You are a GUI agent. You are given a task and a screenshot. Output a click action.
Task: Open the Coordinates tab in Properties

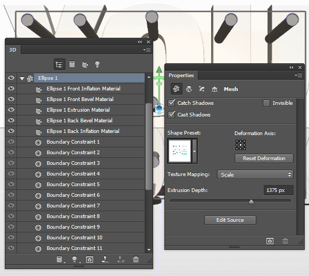(214, 89)
